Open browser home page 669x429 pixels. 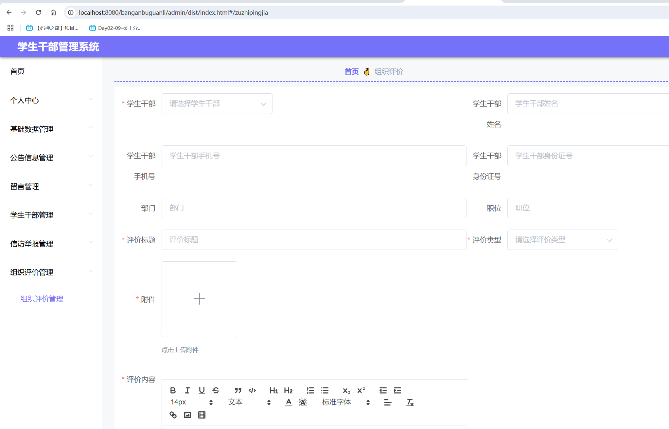point(53,12)
